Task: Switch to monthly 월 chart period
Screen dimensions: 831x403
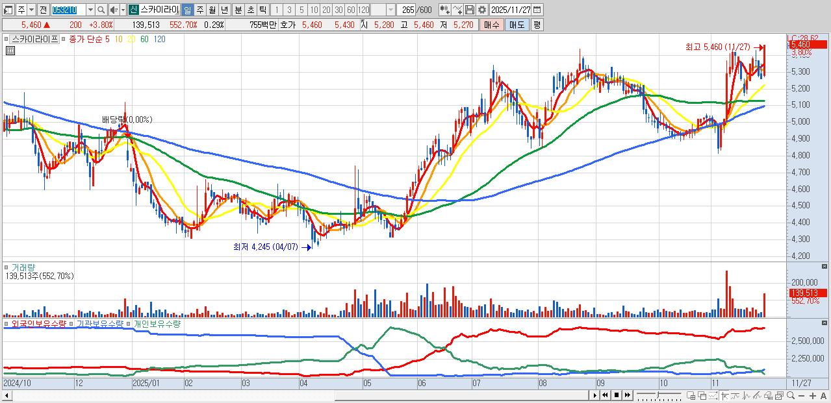Action: tap(212, 10)
